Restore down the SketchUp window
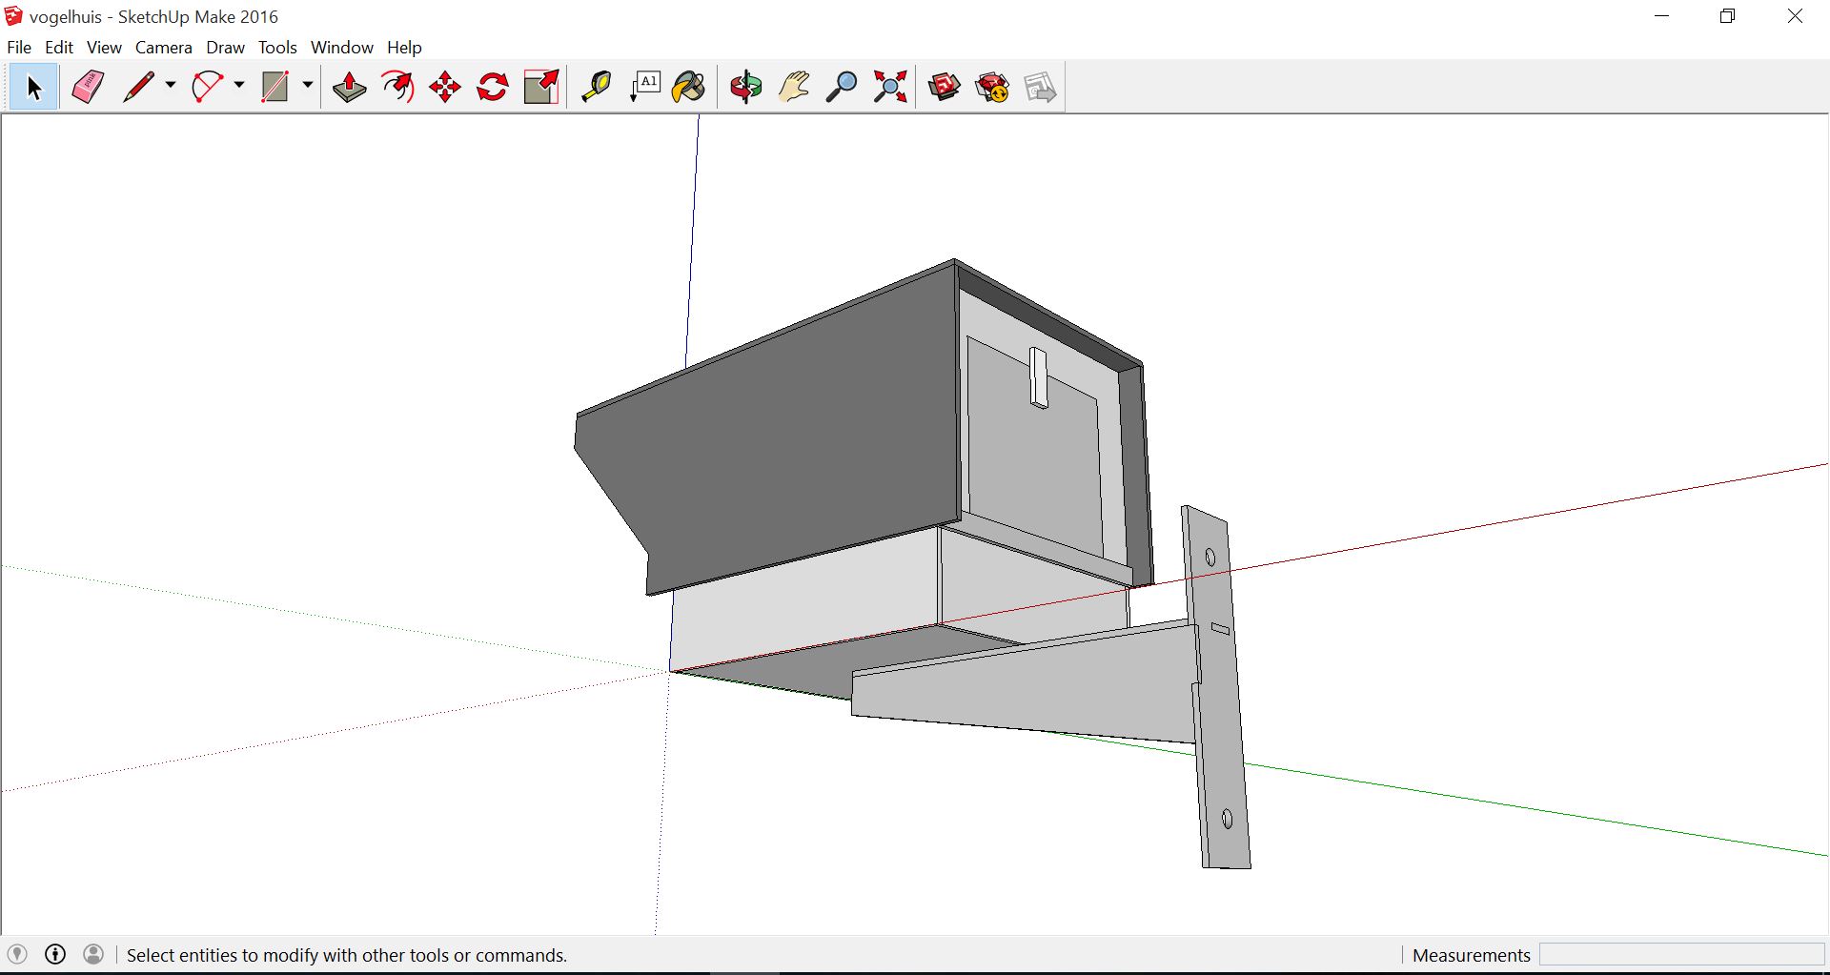 [x=1728, y=16]
